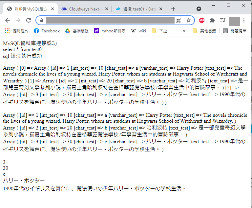View site security lock info
The image size is (252, 208).
click(x=42, y=20)
